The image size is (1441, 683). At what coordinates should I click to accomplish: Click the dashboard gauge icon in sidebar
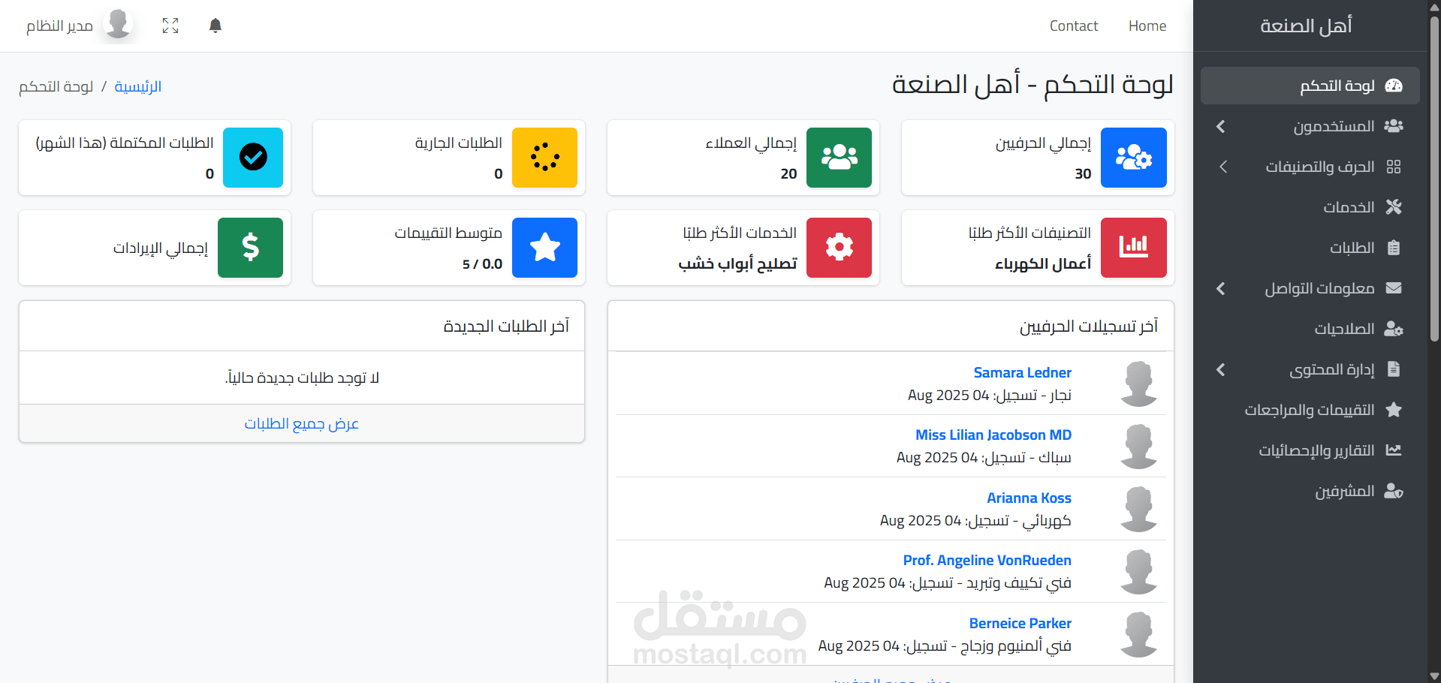coord(1394,86)
